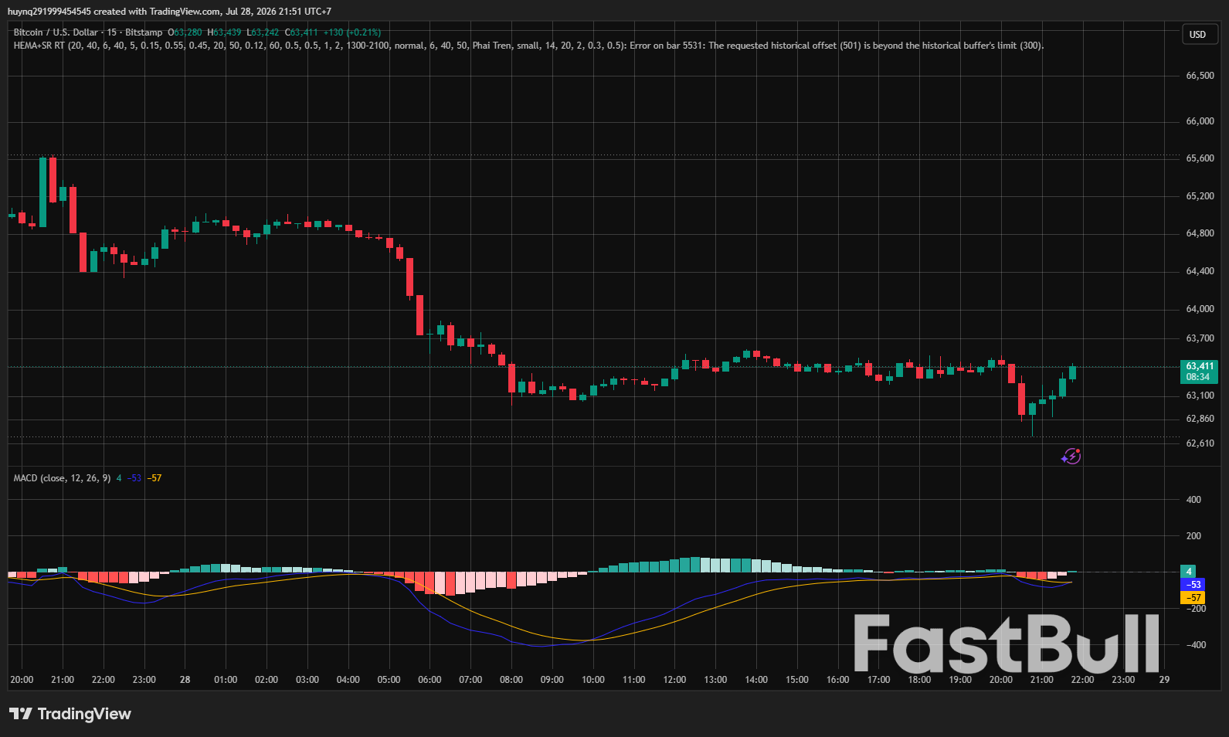This screenshot has height=737, width=1229.
Task: Click the FastBull watermark logo
Action: click(x=1007, y=644)
